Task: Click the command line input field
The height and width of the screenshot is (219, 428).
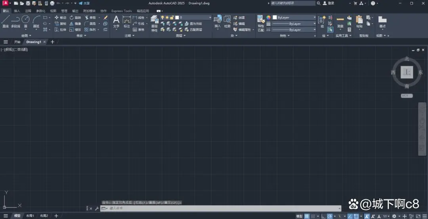Action: (221, 208)
